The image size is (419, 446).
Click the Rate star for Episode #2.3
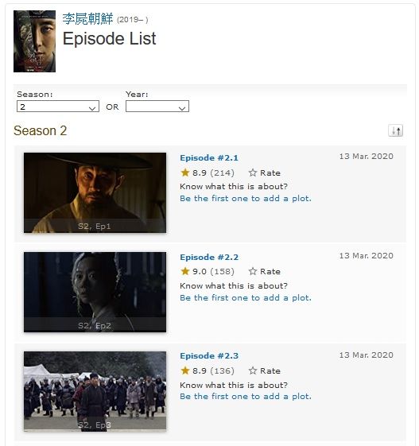[x=252, y=370]
